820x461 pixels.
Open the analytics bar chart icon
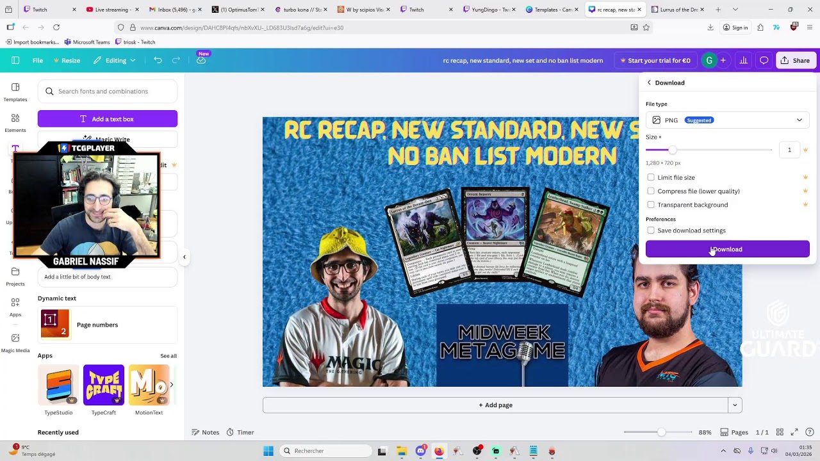[744, 60]
